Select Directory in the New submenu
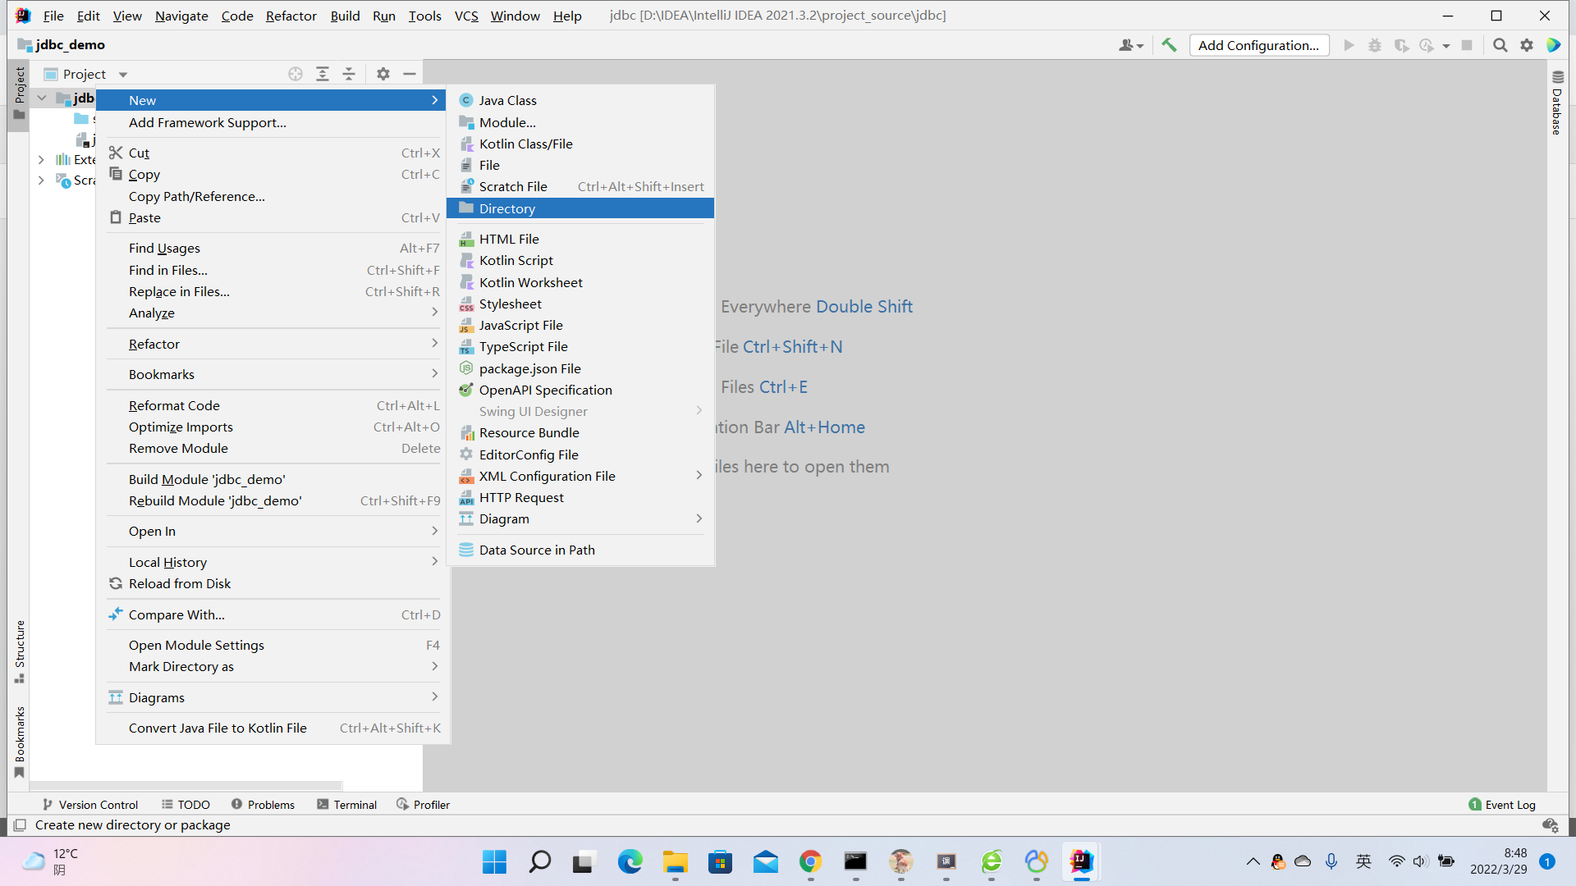Image resolution: width=1576 pixels, height=886 pixels. [506, 208]
